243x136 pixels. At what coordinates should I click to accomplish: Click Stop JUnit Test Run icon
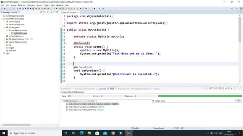click(x=226, y=88)
